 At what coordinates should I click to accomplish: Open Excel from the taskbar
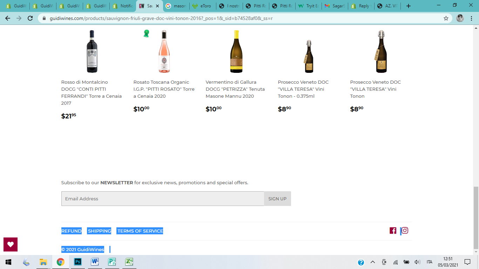129,262
